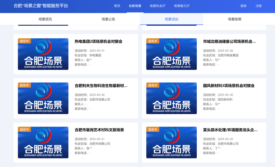Click the platform title 合肥"场景之窗"智能服务平台
The width and height of the screenshot is (275, 167).
pos(41,6)
